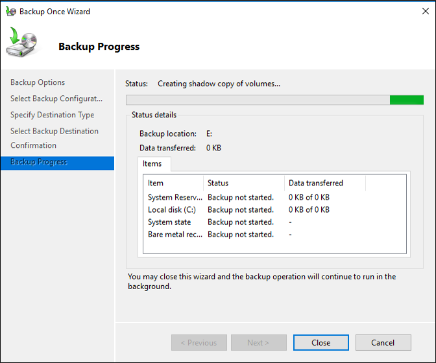
Task: Open the Backup Options step
Action: (x=38, y=82)
